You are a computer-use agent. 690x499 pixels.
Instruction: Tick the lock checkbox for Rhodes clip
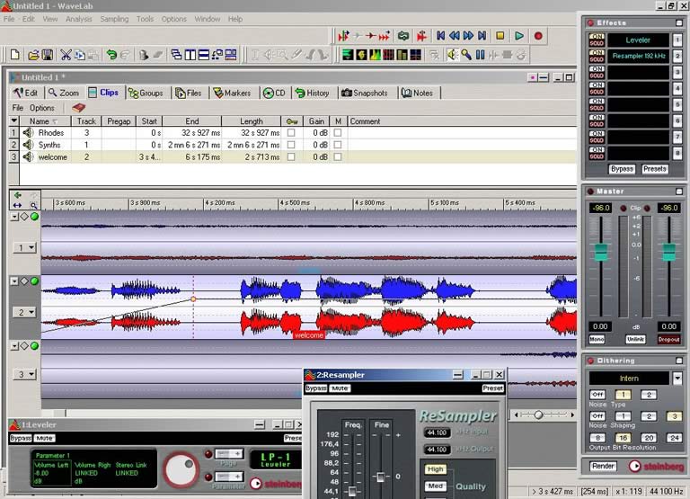[291, 132]
